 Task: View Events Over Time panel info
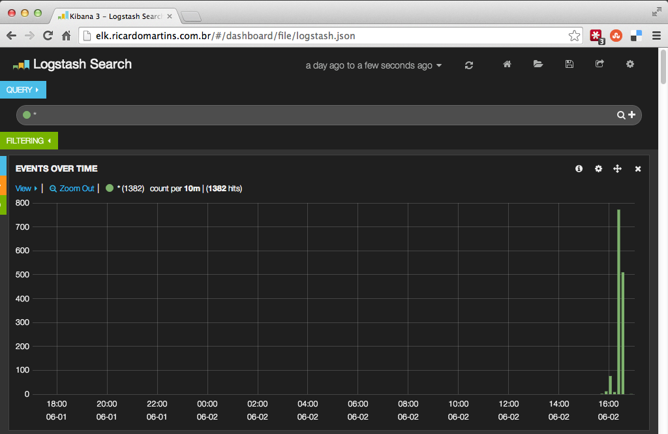[x=579, y=168]
